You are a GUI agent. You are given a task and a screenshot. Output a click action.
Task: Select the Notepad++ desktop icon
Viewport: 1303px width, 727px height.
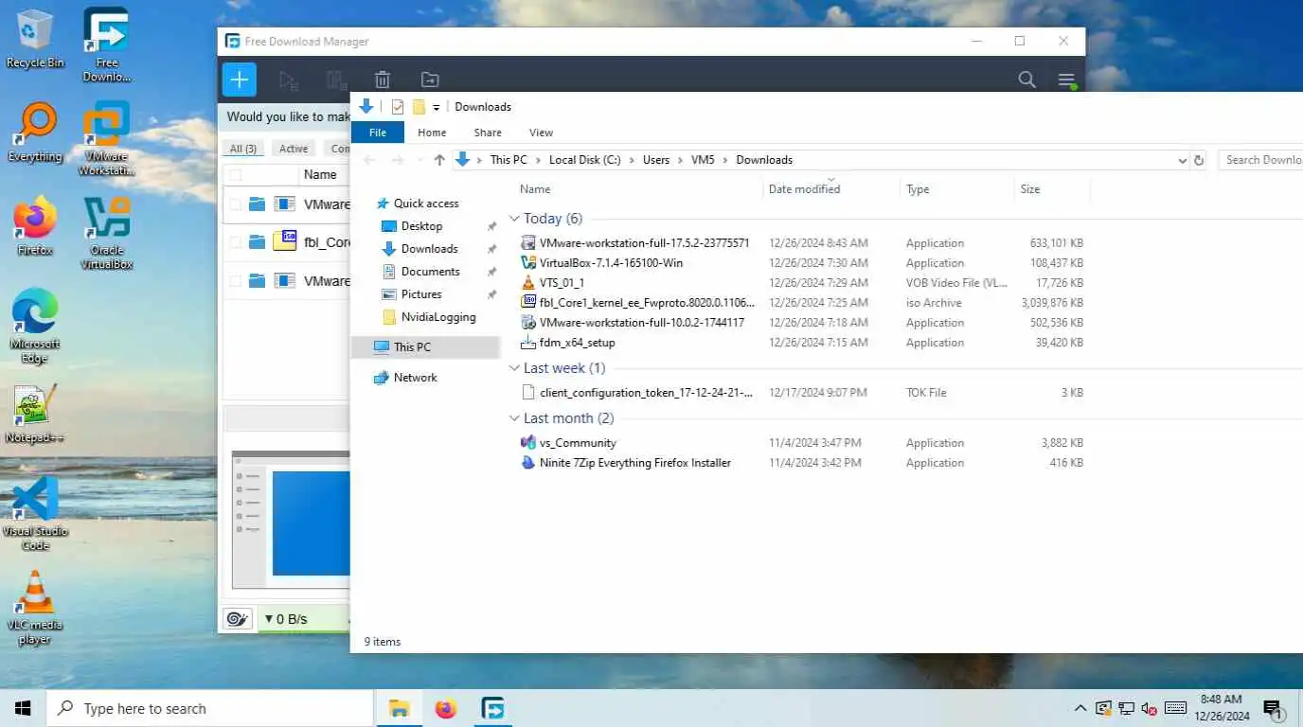pyautogui.click(x=35, y=414)
